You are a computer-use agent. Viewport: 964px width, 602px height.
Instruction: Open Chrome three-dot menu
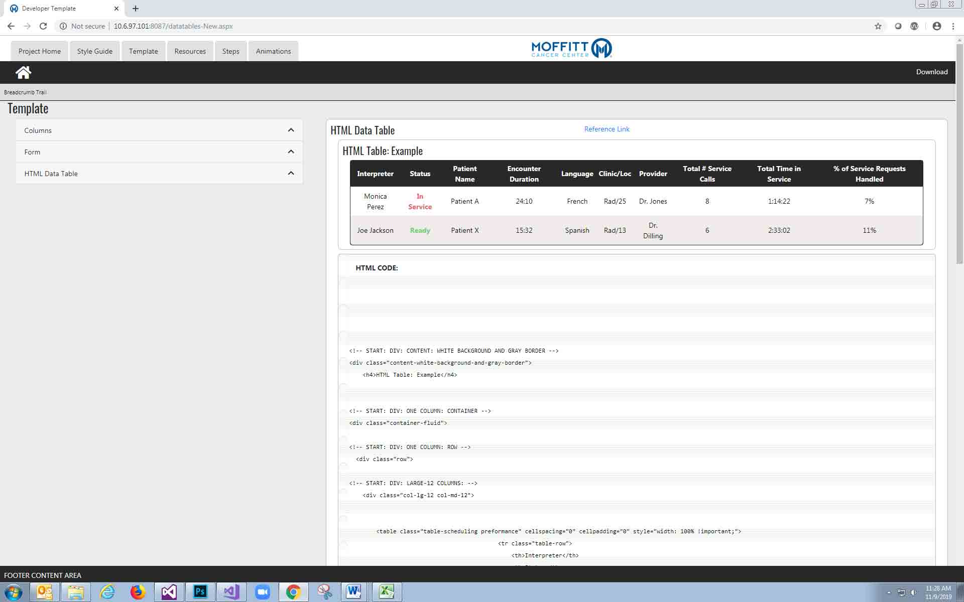(x=953, y=26)
